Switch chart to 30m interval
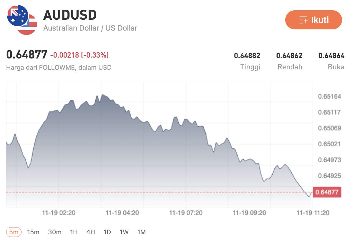355x241 pixels. (54, 232)
